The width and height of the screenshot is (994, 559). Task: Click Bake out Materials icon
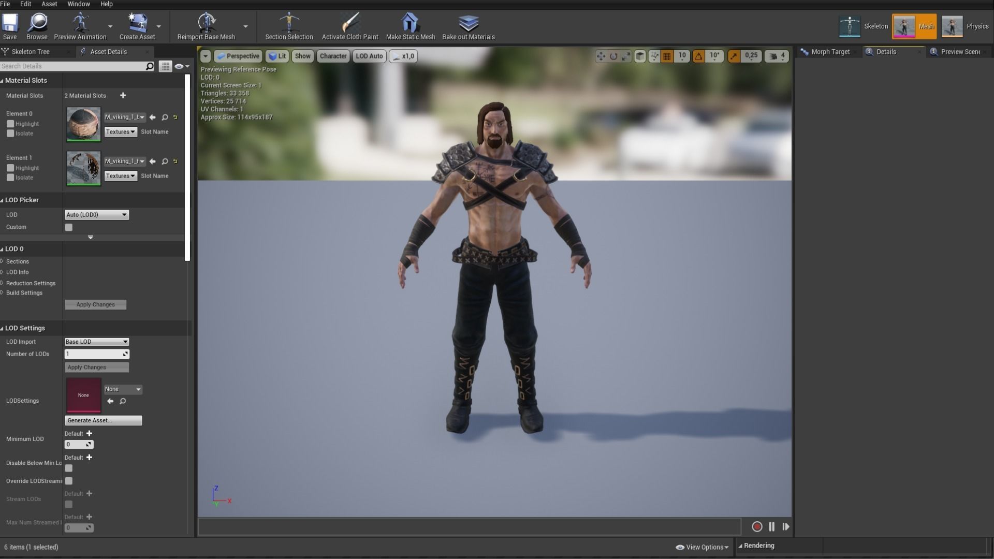(x=468, y=23)
